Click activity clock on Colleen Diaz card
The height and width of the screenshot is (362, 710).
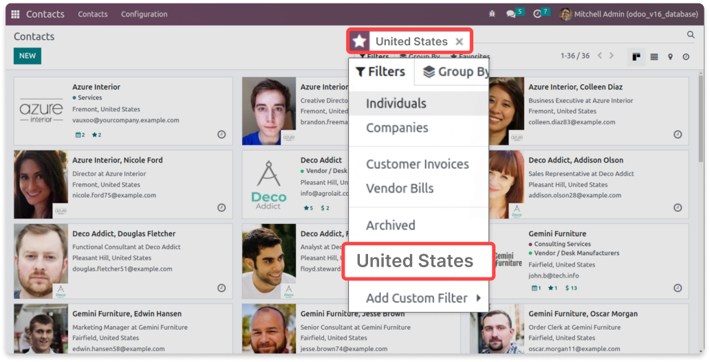coord(678,134)
